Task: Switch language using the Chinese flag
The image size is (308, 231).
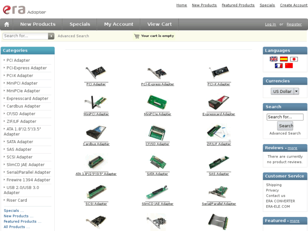Action: tap(289, 66)
